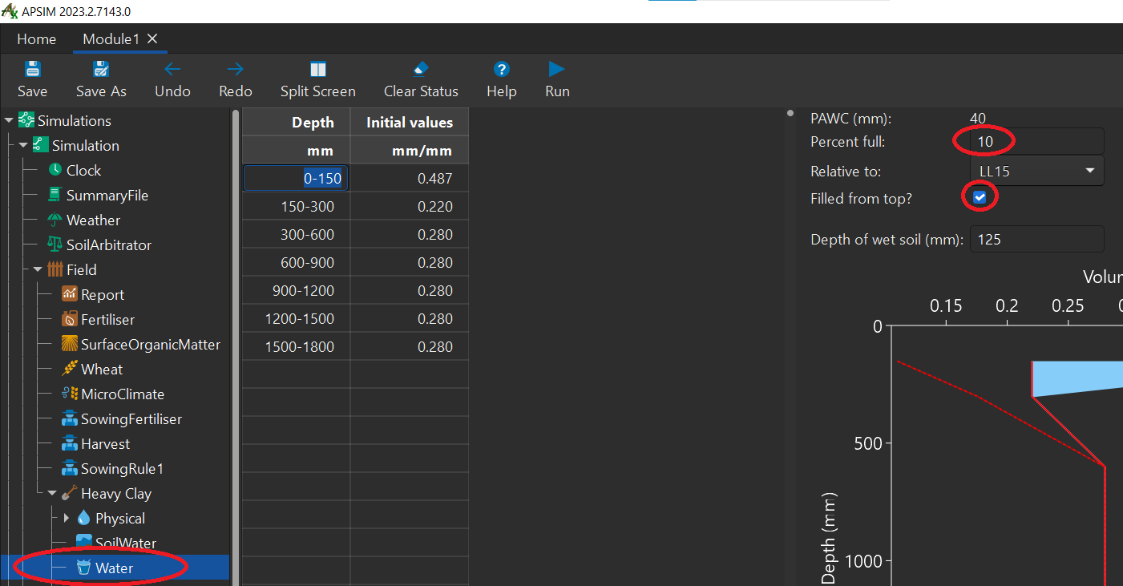
Task: Click the Save toolbar icon
Action: [x=32, y=69]
